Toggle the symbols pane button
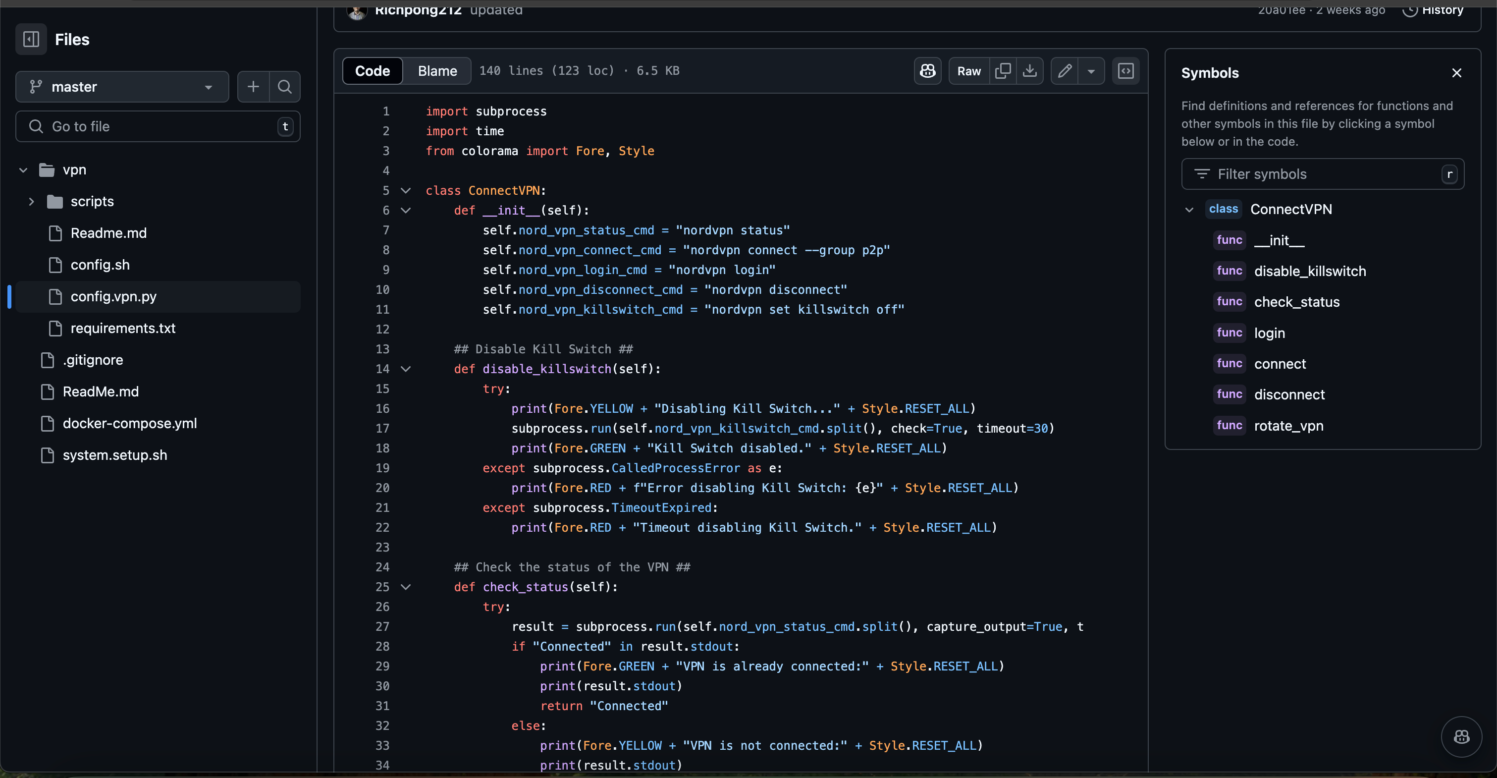Viewport: 1497px width, 778px height. 1126,71
